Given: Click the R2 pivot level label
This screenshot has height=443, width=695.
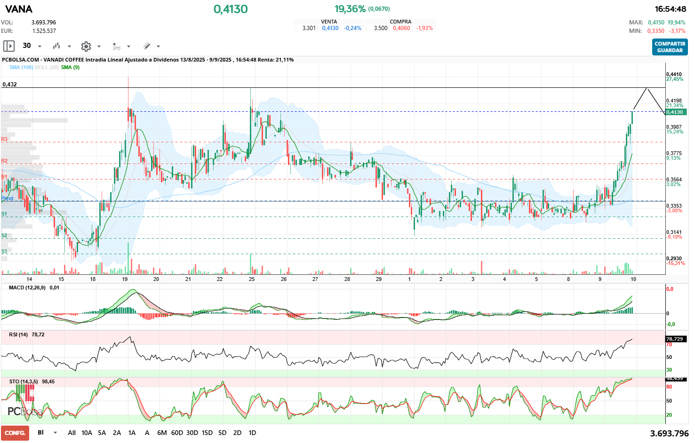Looking at the screenshot, I should 4,161.
